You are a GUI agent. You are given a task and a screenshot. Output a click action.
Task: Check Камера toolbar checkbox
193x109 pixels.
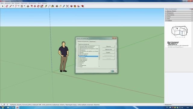pyautogui.click(x=79, y=52)
